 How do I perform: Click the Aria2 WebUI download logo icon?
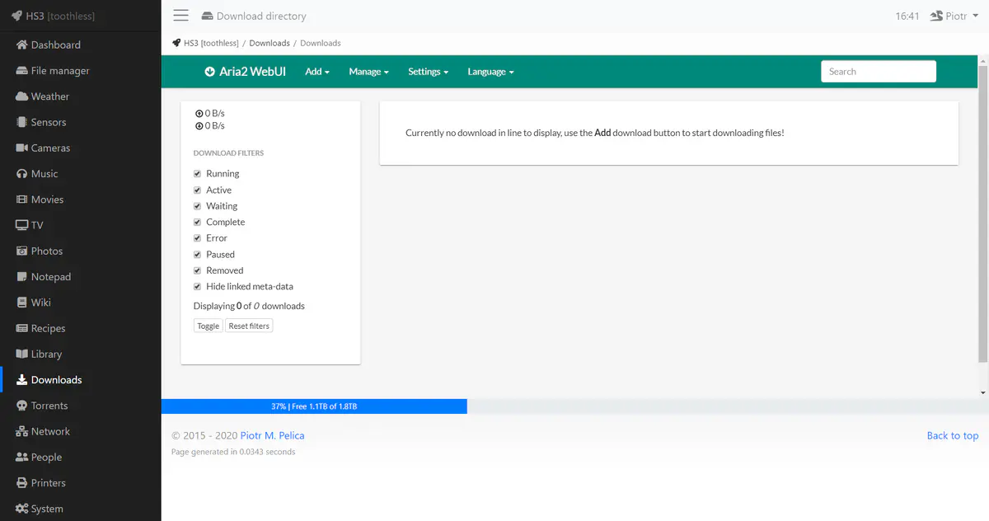(x=209, y=72)
